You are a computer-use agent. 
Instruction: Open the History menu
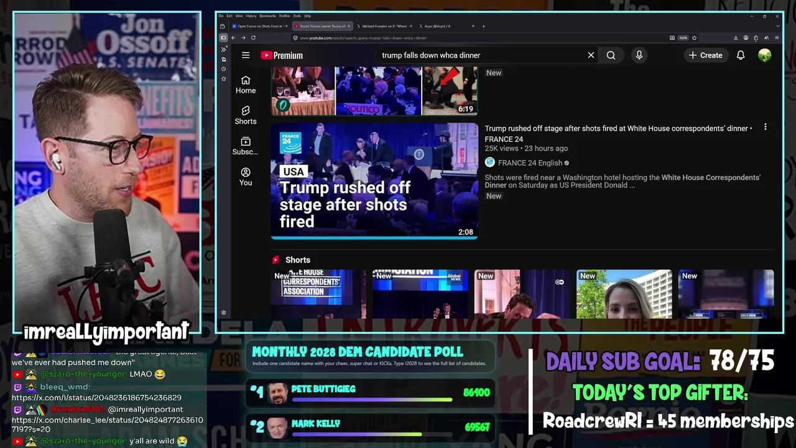(251, 16)
